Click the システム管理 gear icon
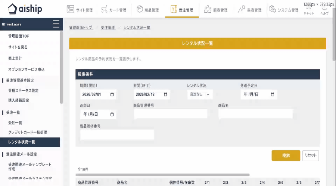Screen dimensions: 336x186 coord(273,9)
